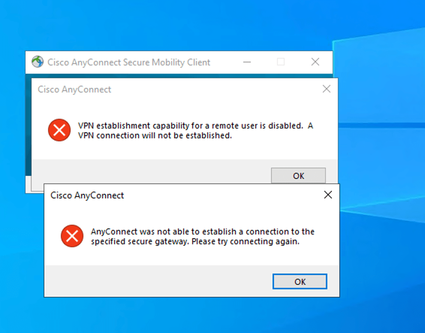Click the "VPN establishment capability" message text
Viewport: 425px width, 333px height.
[196, 130]
